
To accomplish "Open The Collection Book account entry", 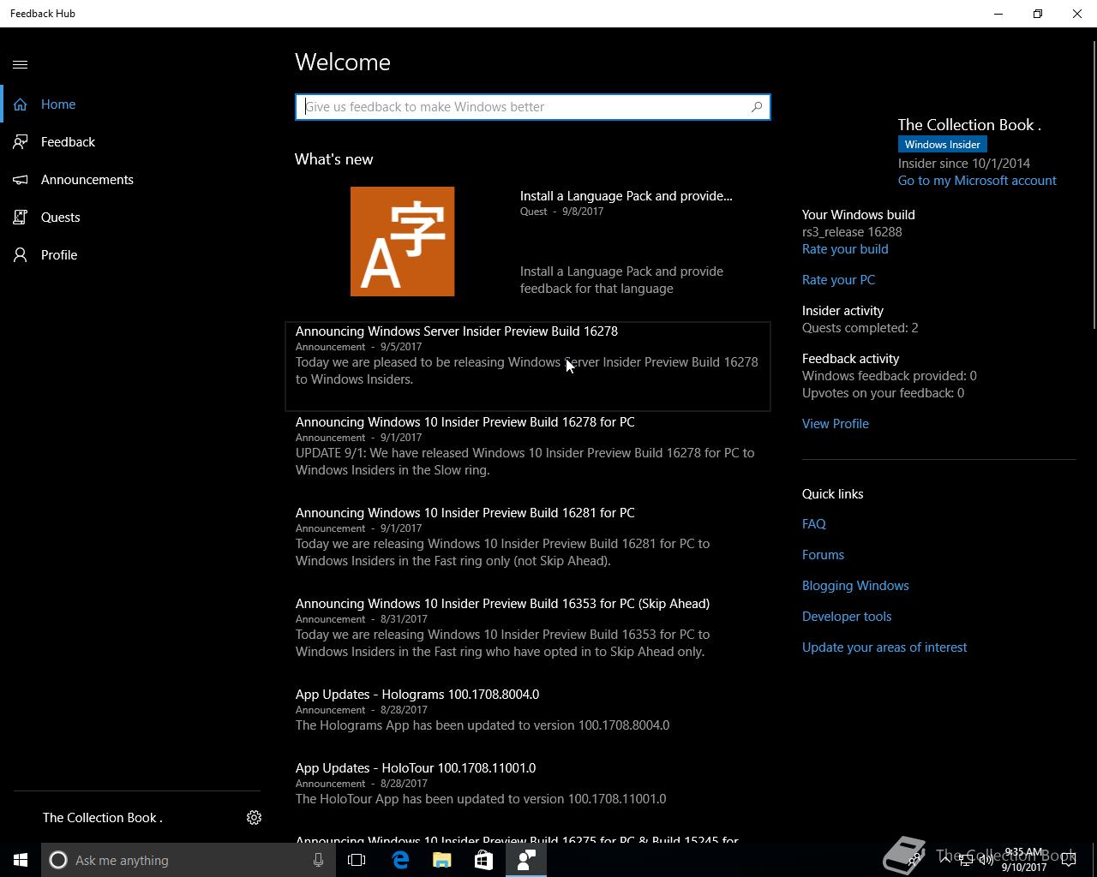I will [x=103, y=818].
